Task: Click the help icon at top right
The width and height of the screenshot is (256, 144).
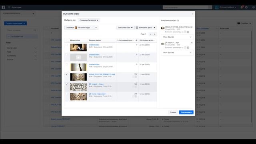Action: pos(253,7)
